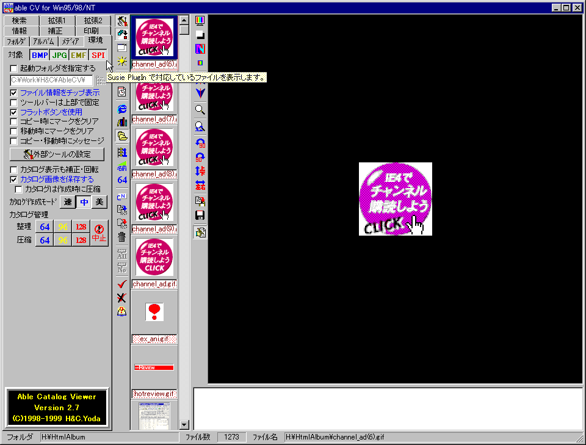Toggle the EMF file type filter
Screen dimensions: 586x445
[79, 56]
